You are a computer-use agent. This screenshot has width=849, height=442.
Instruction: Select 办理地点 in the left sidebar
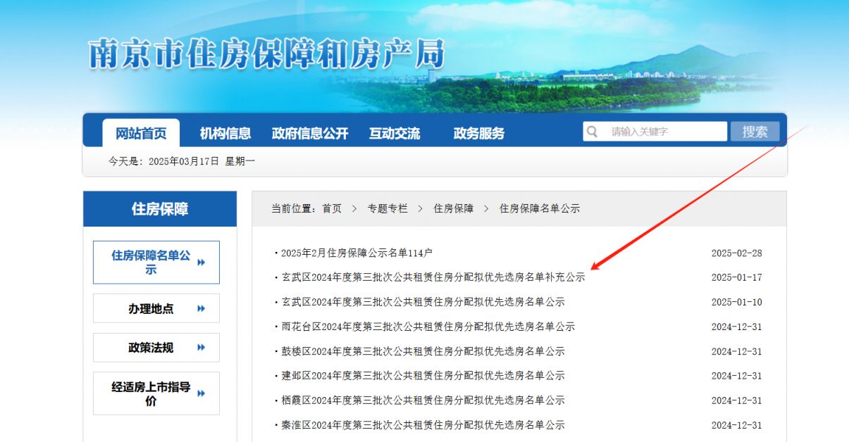tap(151, 308)
